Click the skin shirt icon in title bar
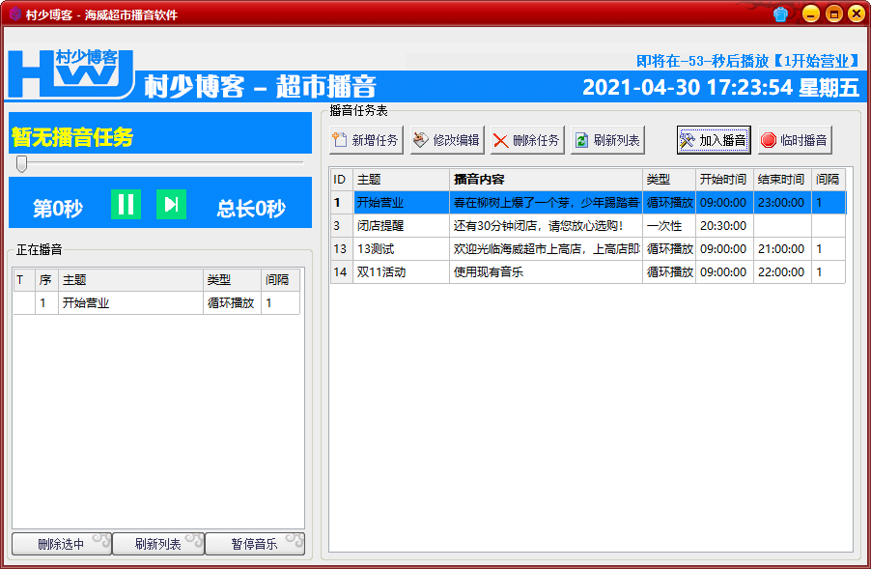Screen dimensions: 871x569 (780, 14)
